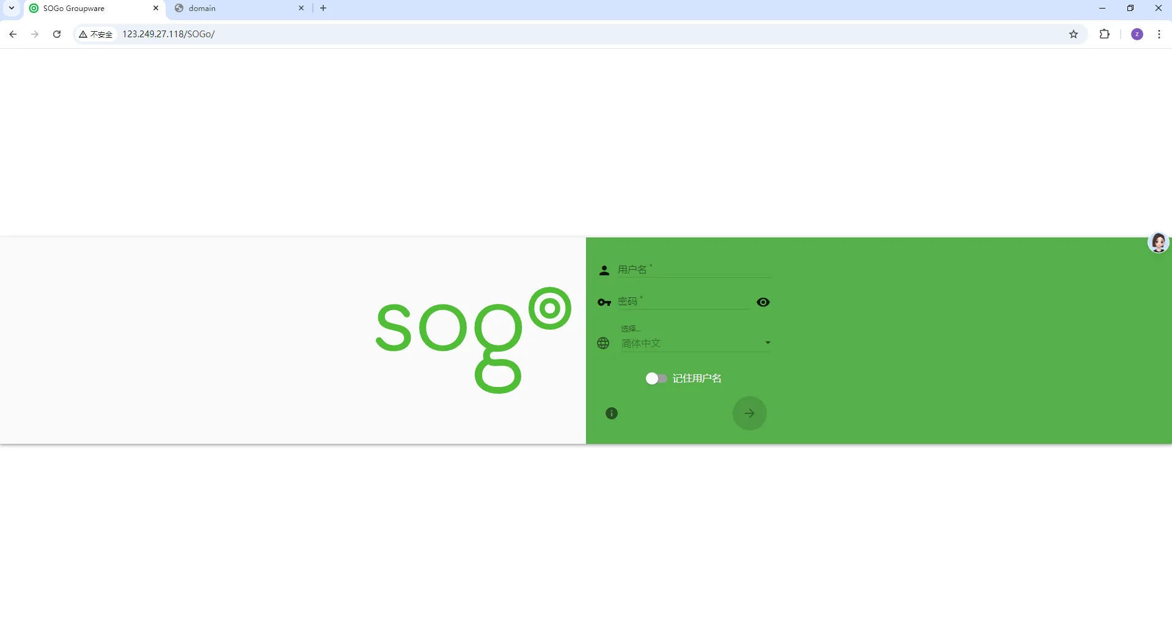The width and height of the screenshot is (1172, 630).
Task: Close the SOGo Groupware tab
Action: [x=156, y=9]
